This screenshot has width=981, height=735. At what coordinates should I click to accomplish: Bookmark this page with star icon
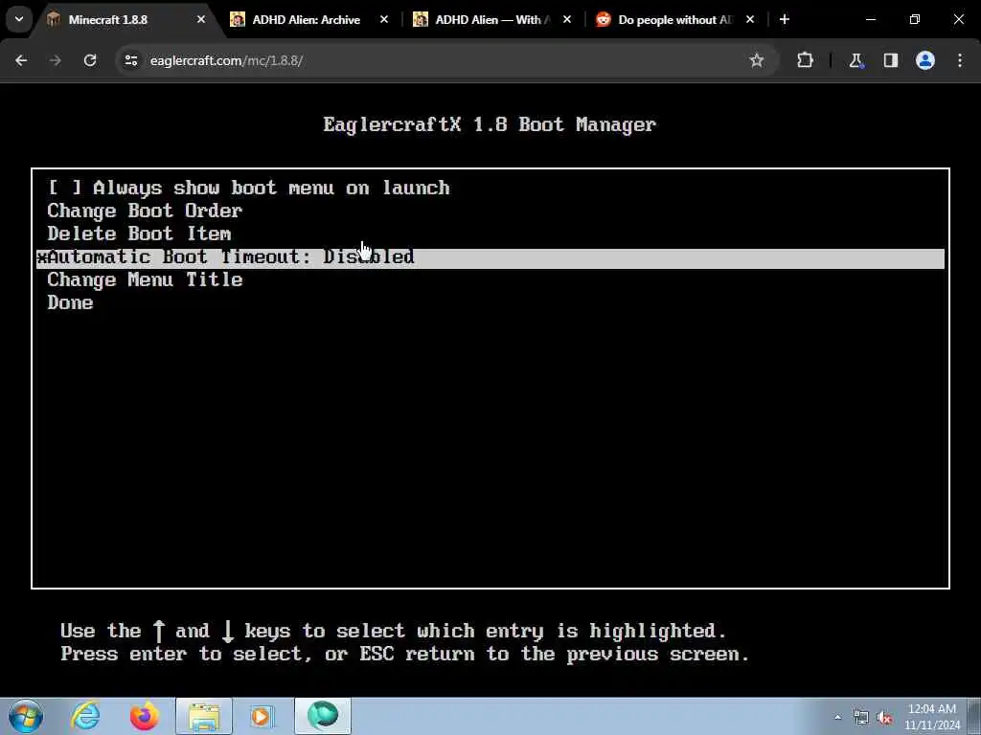tap(757, 60)
